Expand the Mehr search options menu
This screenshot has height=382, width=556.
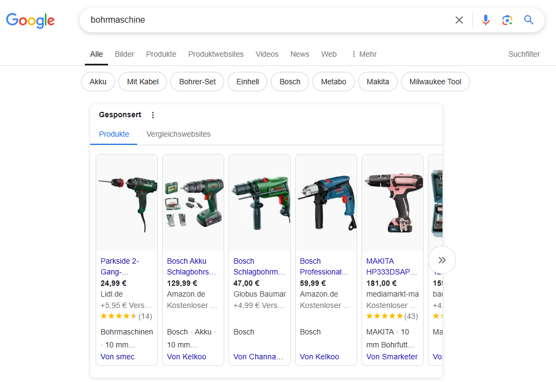click(x=363, y=54)
